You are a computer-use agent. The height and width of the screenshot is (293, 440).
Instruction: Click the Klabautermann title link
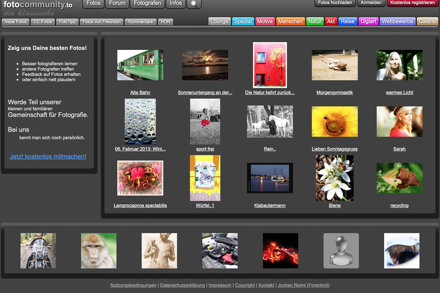(270, 206)
